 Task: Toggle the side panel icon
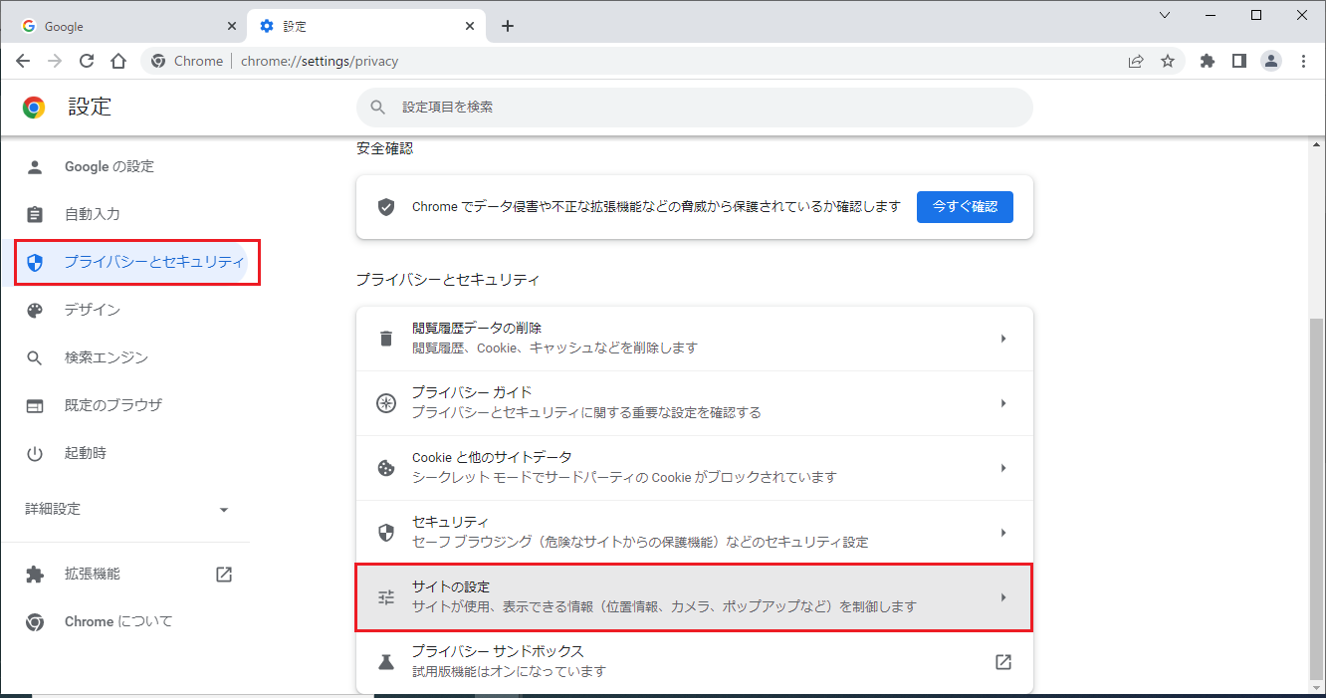coord(1238,61)
